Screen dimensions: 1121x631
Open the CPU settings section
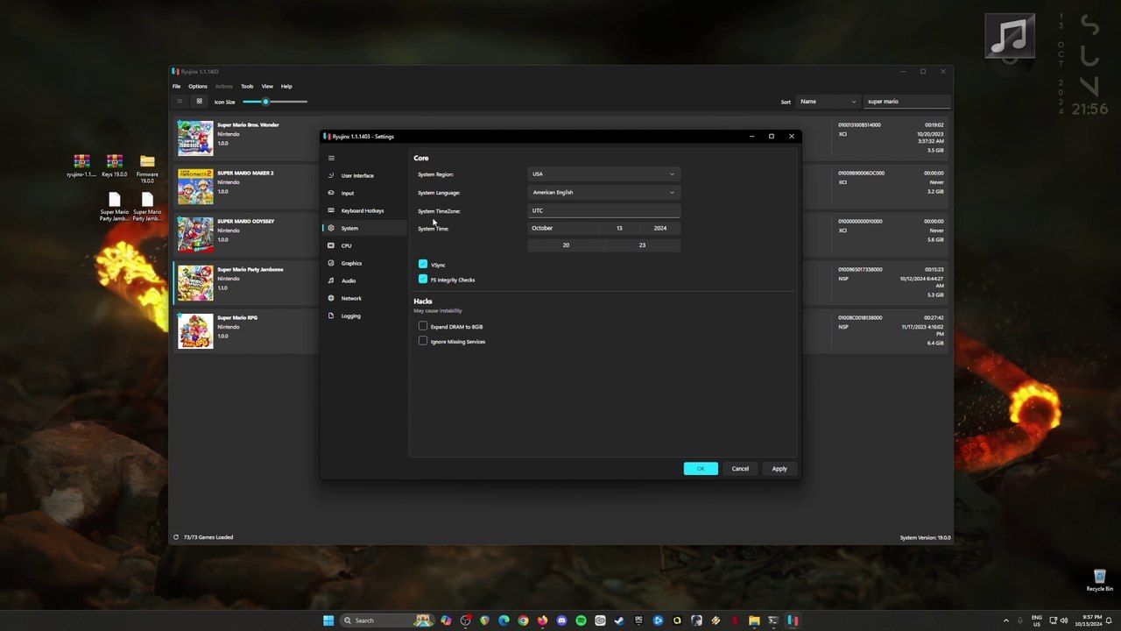click(x=346, y=245)
